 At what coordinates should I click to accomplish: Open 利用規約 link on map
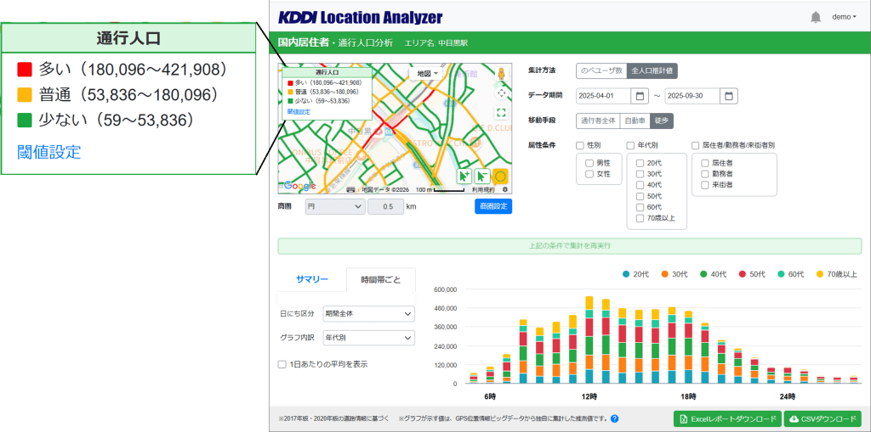pyautogui.click(x=483, y=189)
